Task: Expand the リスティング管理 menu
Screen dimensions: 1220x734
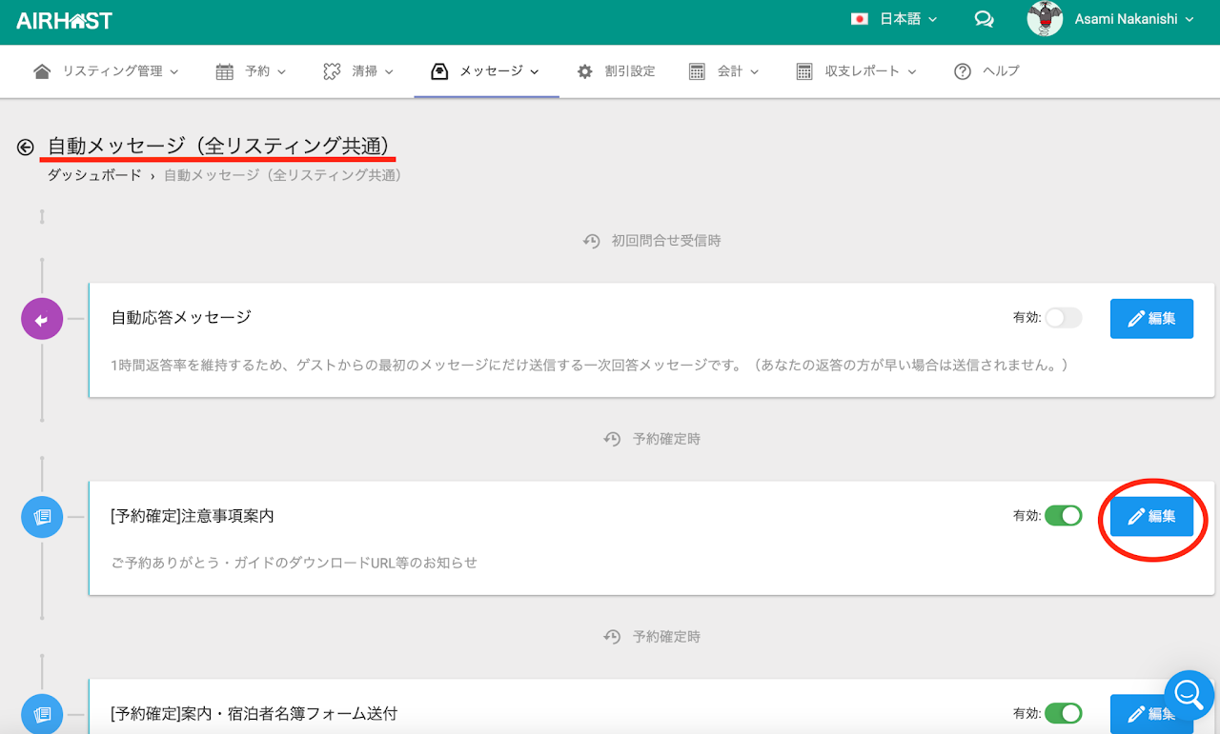Action: [107, 71]
